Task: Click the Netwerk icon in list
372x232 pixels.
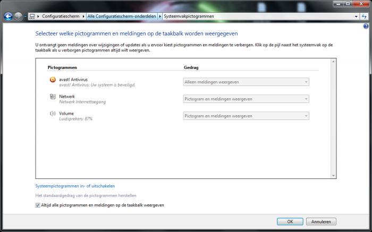Action: (53, 97)
